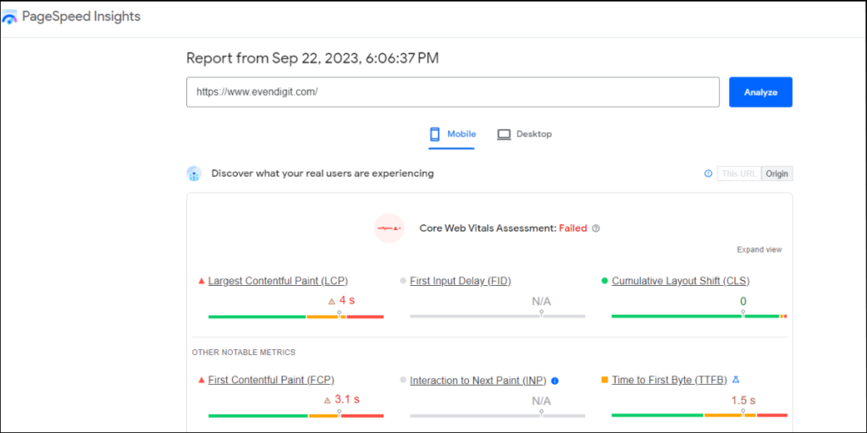This screenshot has width=867, height=433.
Task: Click the warning triangle beside 3.1 s value
Action: point(328,400)
